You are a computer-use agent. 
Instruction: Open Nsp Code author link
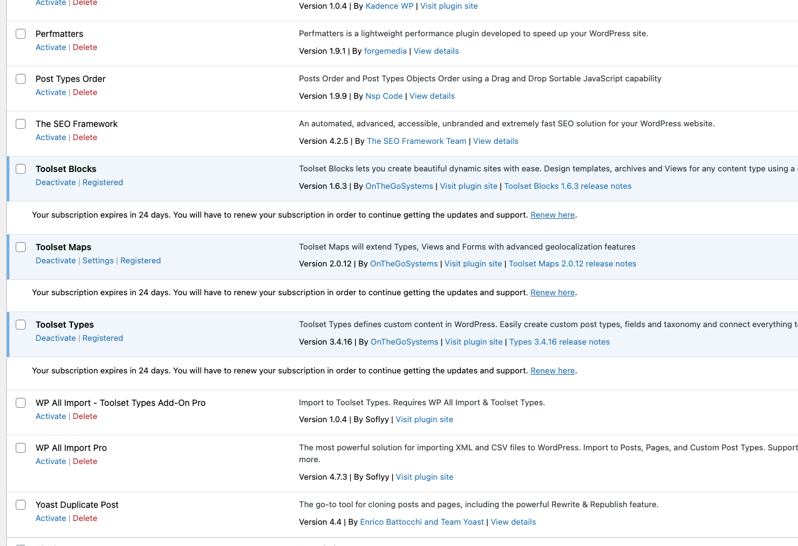[x=384, y=96]
